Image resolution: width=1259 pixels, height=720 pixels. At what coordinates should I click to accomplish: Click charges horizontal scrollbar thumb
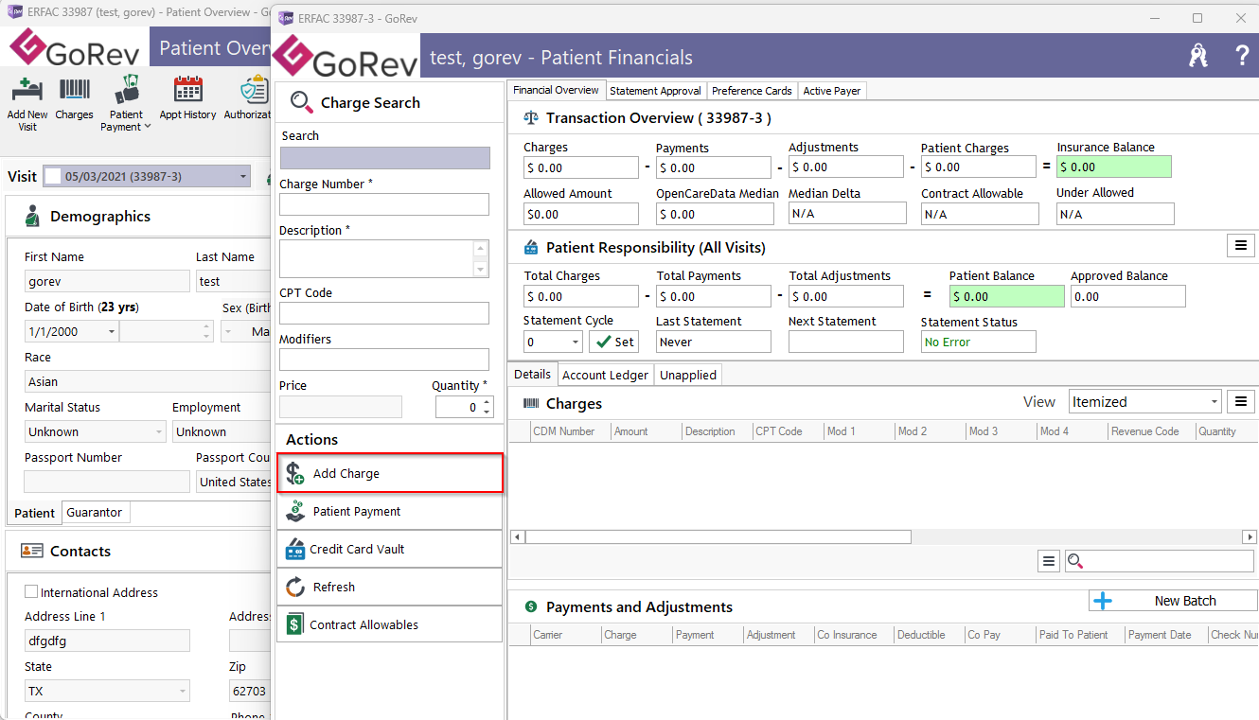coord(718,536)
